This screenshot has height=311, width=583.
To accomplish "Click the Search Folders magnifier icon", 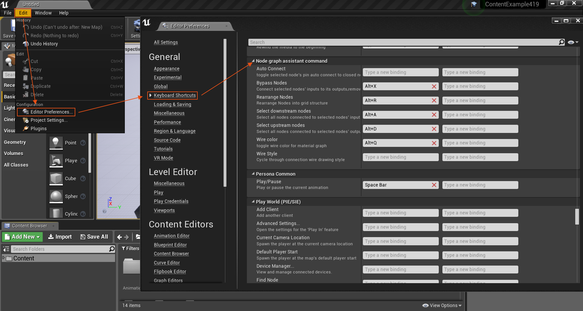I will (x=112, y=249).
